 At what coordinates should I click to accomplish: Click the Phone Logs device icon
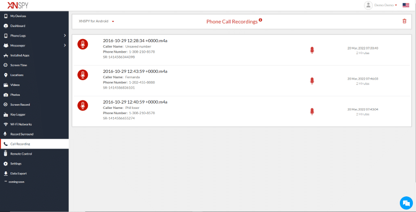pyautogui.click(x=6, y=36)
